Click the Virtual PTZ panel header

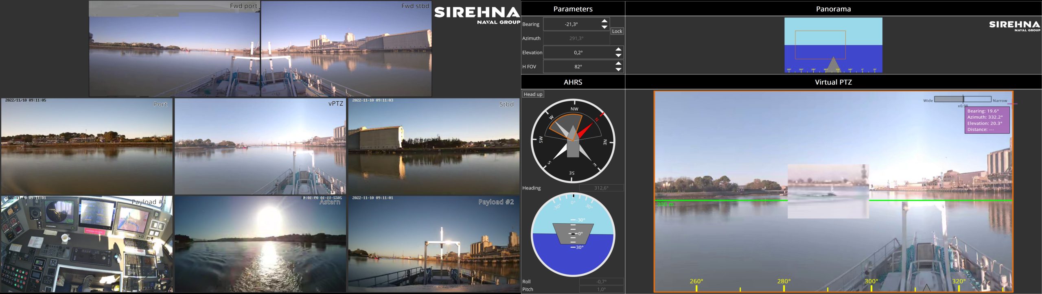[x=833, y=82]
